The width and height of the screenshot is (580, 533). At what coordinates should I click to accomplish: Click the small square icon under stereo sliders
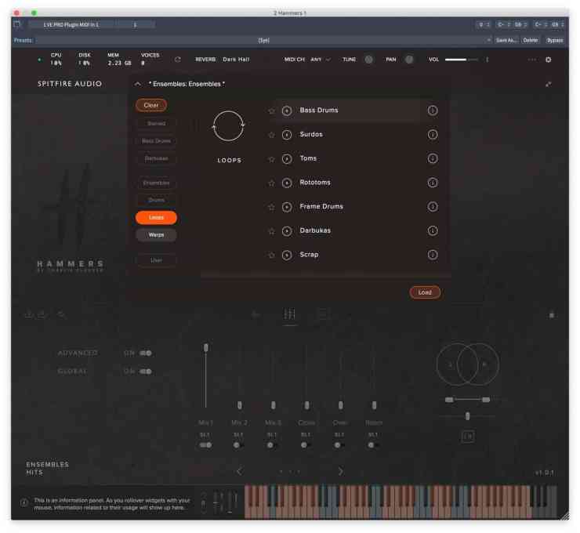[x=468, y=437]
